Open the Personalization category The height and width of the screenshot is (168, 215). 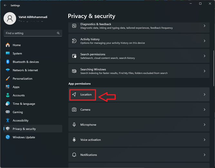(x=33, y=78)
